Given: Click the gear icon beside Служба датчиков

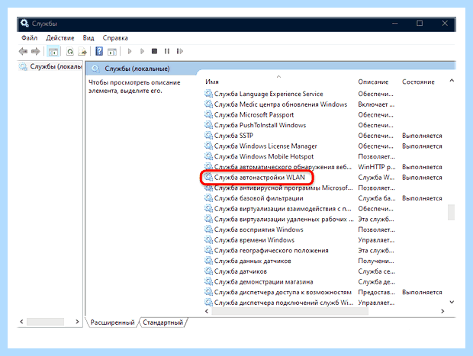Looking at the screenshot, I should tap(208, 271).
